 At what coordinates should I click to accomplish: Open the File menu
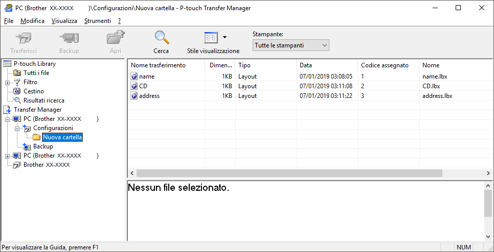pyautogui.click(x=9, y=21)
